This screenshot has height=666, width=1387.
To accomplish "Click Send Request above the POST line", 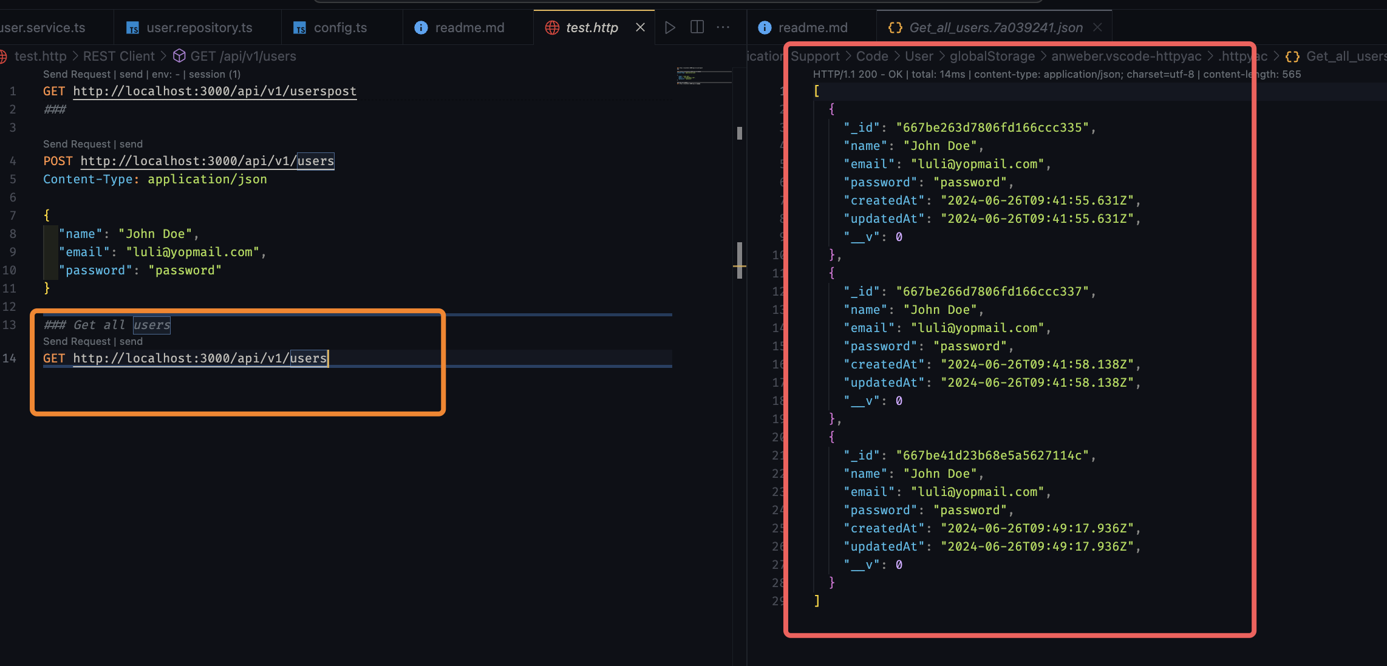I will coord(77,144).
